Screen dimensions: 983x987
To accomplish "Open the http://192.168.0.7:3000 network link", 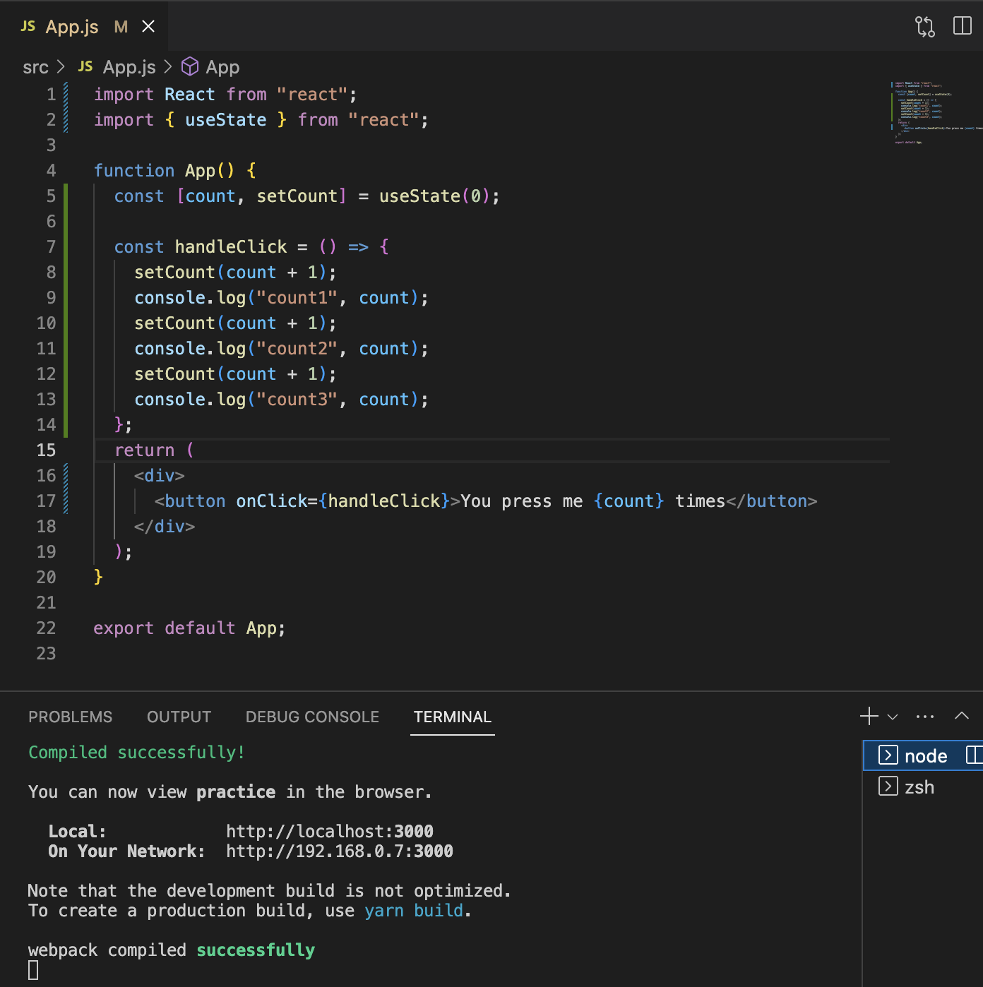I will [x=340, y=851].
